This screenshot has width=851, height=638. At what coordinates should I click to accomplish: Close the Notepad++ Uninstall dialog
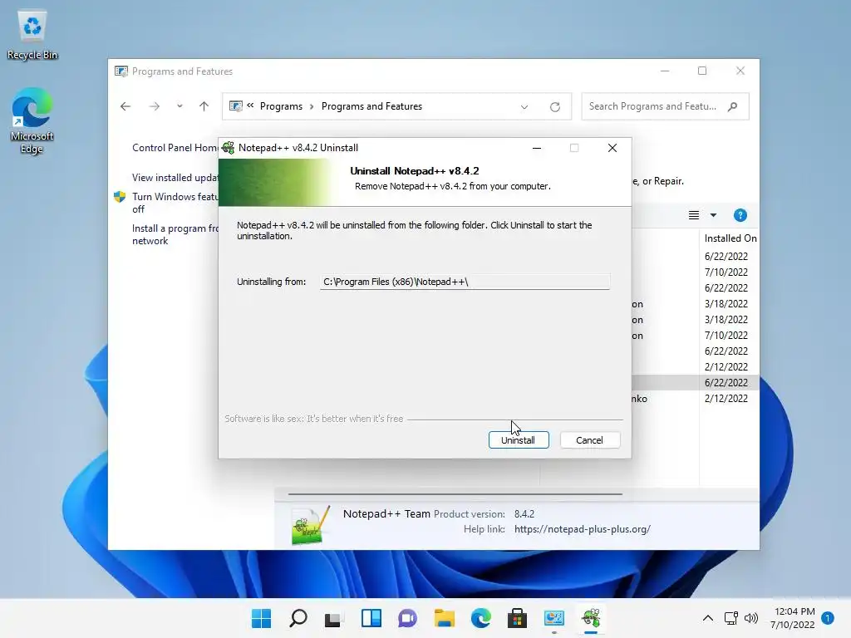(612, 148)
